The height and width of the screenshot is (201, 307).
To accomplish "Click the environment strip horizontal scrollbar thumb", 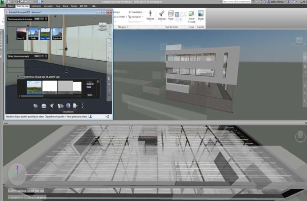I will pyautogui.click(x=32, y=96).
